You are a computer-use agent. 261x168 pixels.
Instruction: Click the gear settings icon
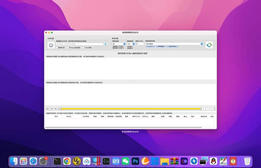(x=51, y=45)
